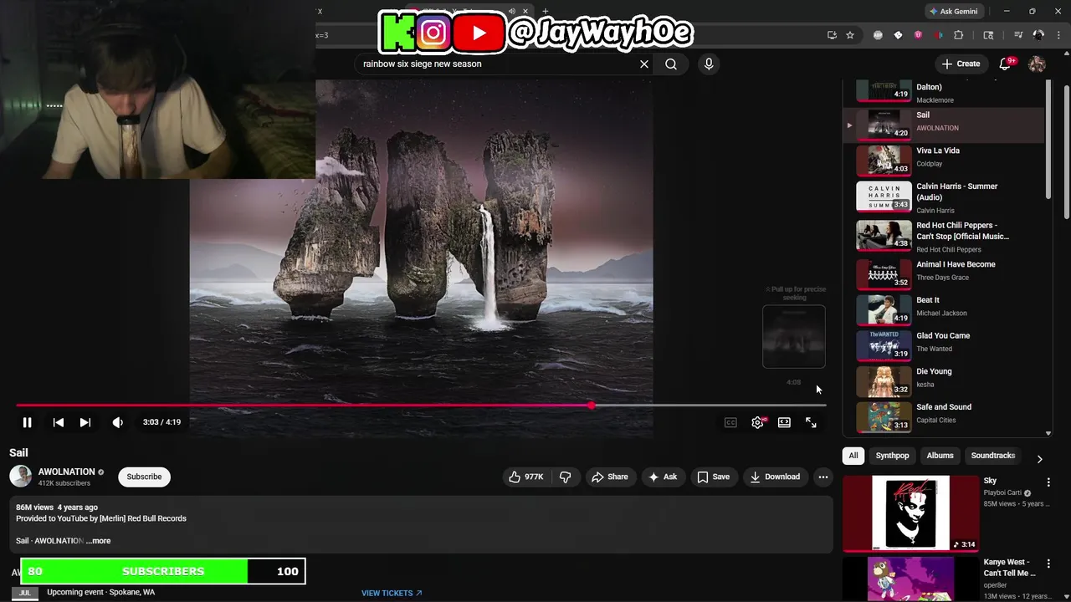Play Viva La Vida from the playlist
Image resolution: width=1071 pixels, height=602 pixels.
tap(945, 160)
